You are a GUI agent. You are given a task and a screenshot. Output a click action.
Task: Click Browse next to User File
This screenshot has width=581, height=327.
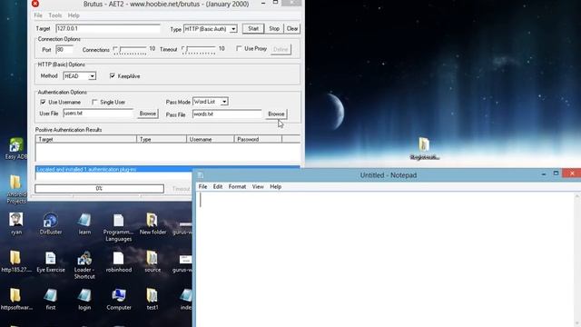[147, 114]
